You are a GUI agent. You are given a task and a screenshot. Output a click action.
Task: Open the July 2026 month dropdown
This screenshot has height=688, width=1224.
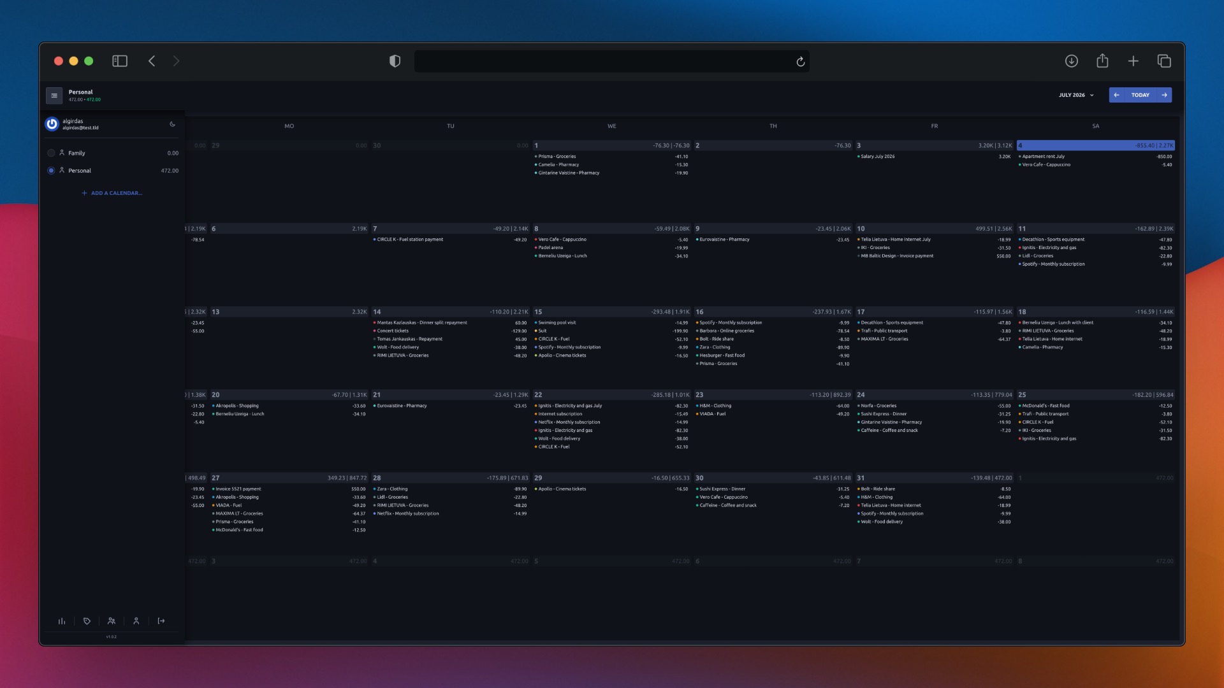coord(1076,95)
